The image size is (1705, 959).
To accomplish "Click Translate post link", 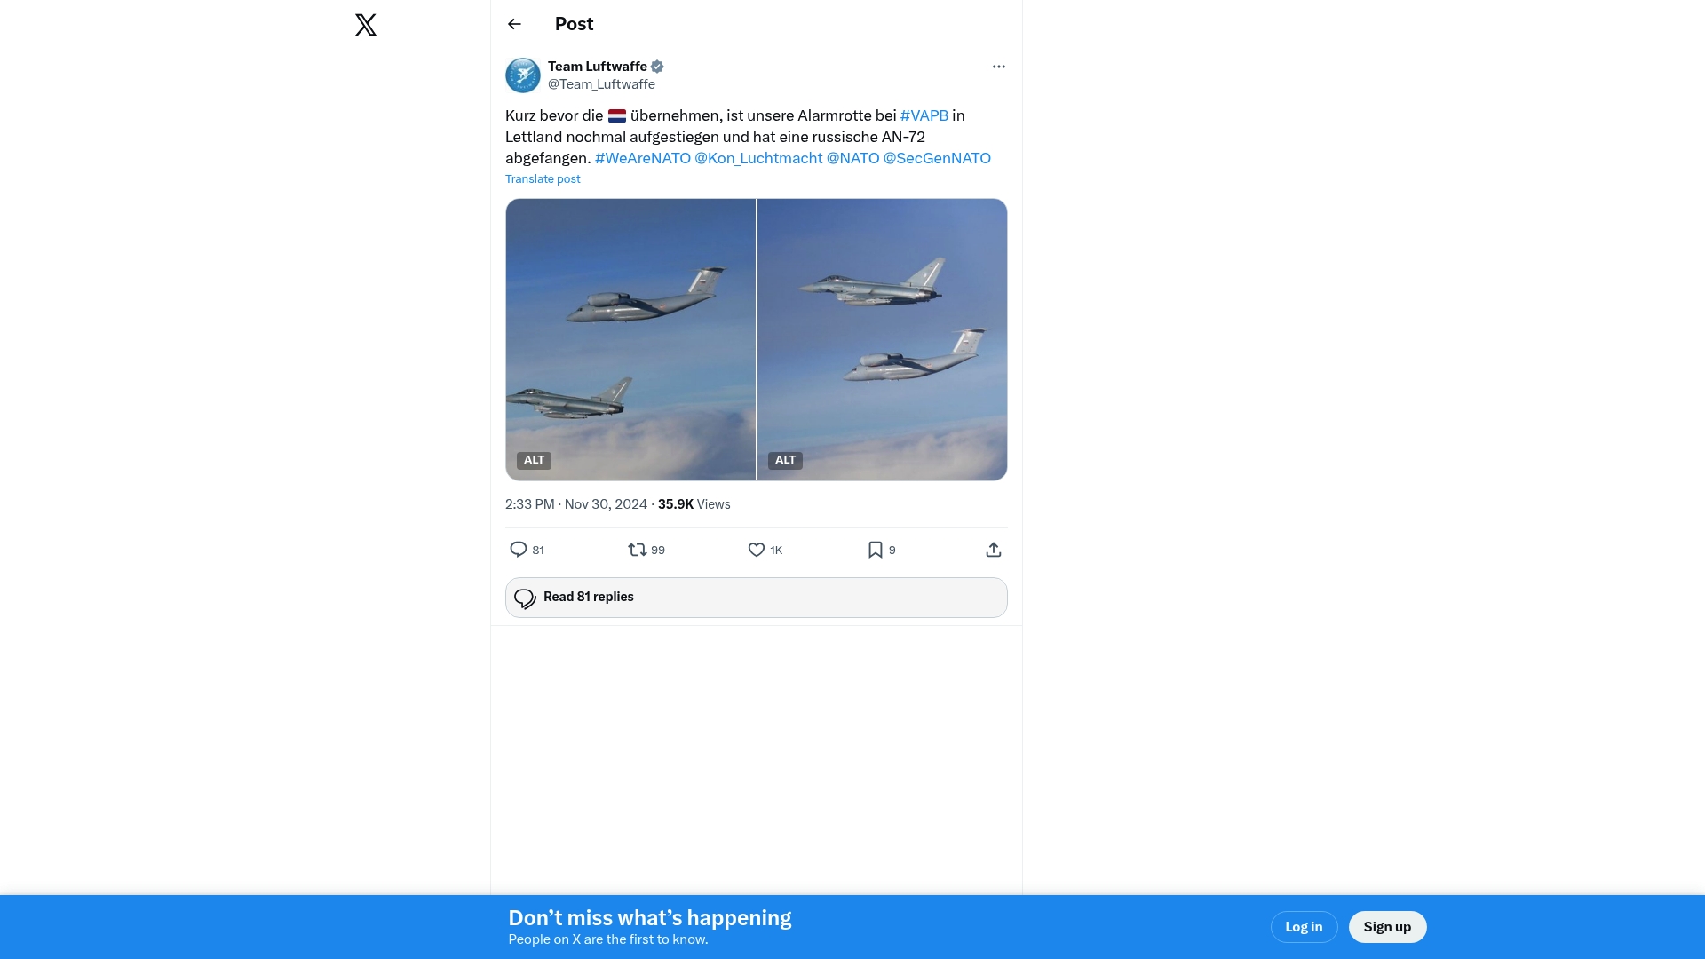I will point(543,179).
